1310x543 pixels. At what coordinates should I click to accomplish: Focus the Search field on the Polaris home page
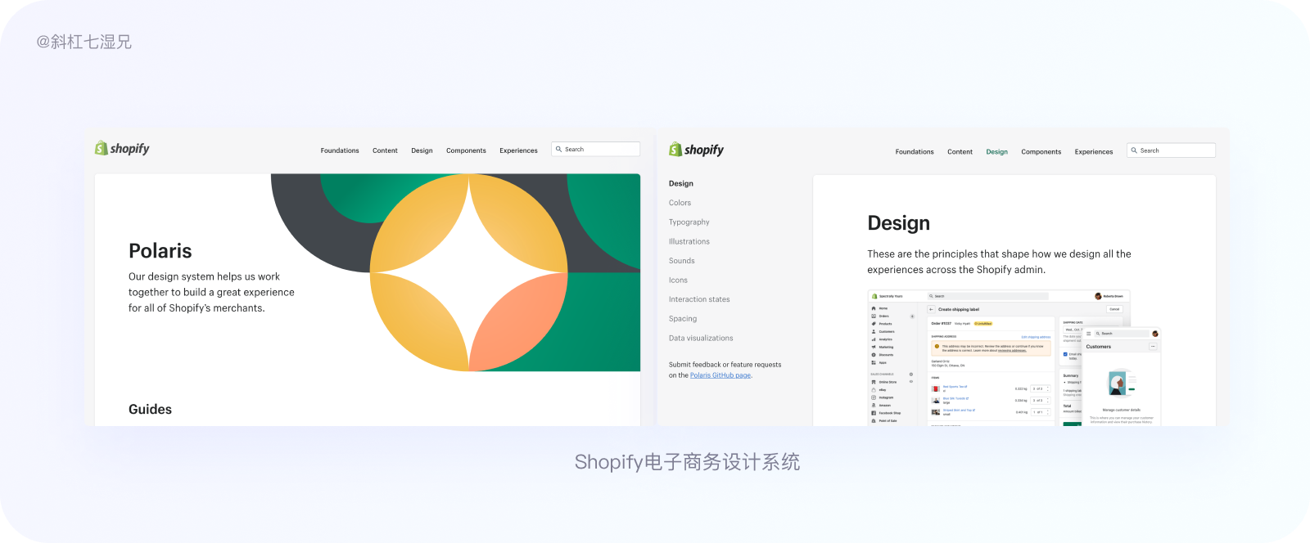pyautogui.click(x=596, y=150)
